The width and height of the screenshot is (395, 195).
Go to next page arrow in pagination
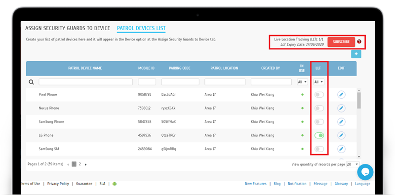point(85,164)
